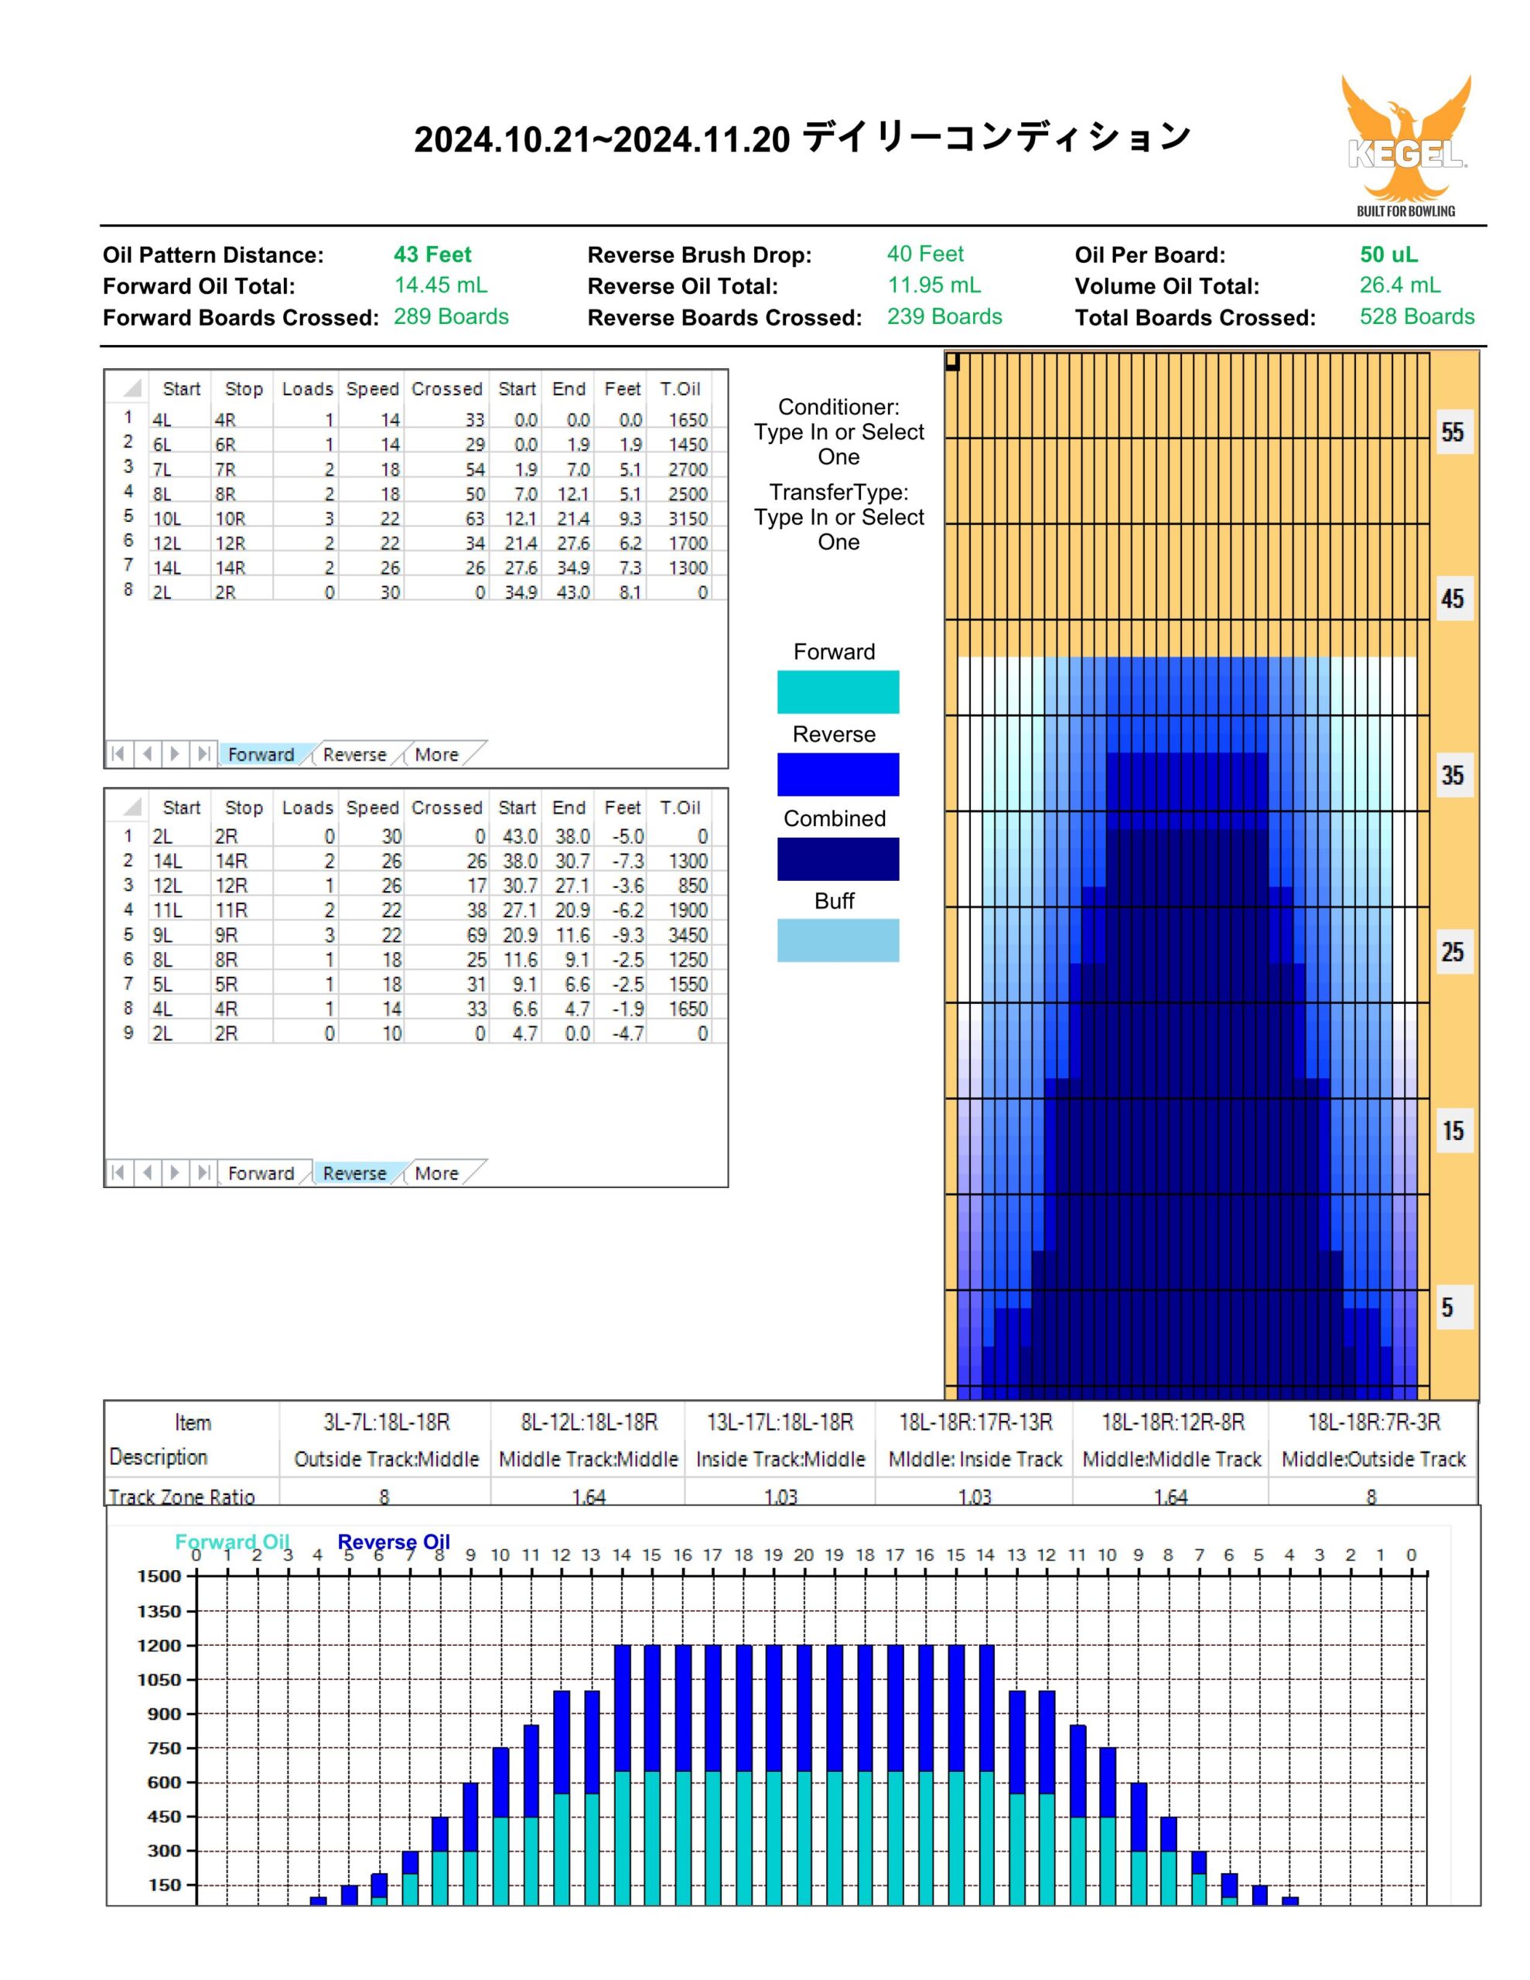Click 'Loads' column header in upper table

(x=307, y=389)
